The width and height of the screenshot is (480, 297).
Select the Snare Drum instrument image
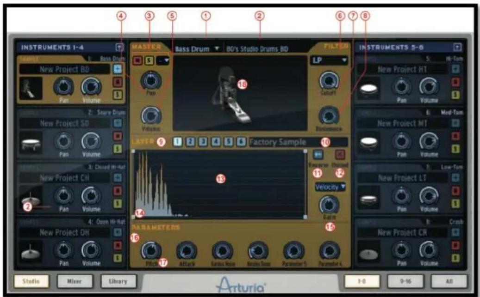(31, 143)
